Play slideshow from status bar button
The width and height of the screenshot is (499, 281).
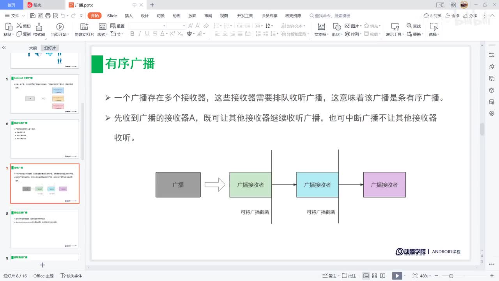396,276
